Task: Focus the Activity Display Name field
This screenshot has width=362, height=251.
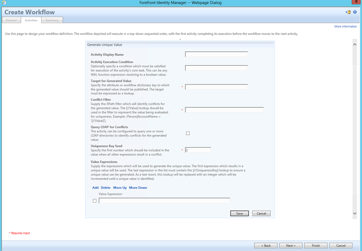Action: (x=216, y=54)
